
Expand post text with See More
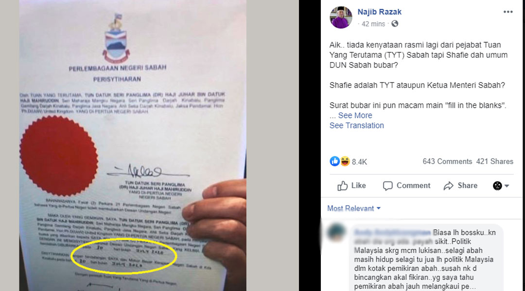(355, 115)
